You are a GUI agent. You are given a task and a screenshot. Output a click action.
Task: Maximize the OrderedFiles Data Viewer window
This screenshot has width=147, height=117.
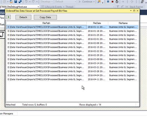point(134,11)
